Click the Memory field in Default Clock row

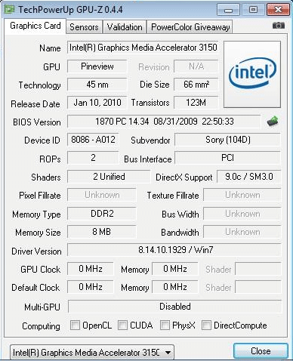175,287
